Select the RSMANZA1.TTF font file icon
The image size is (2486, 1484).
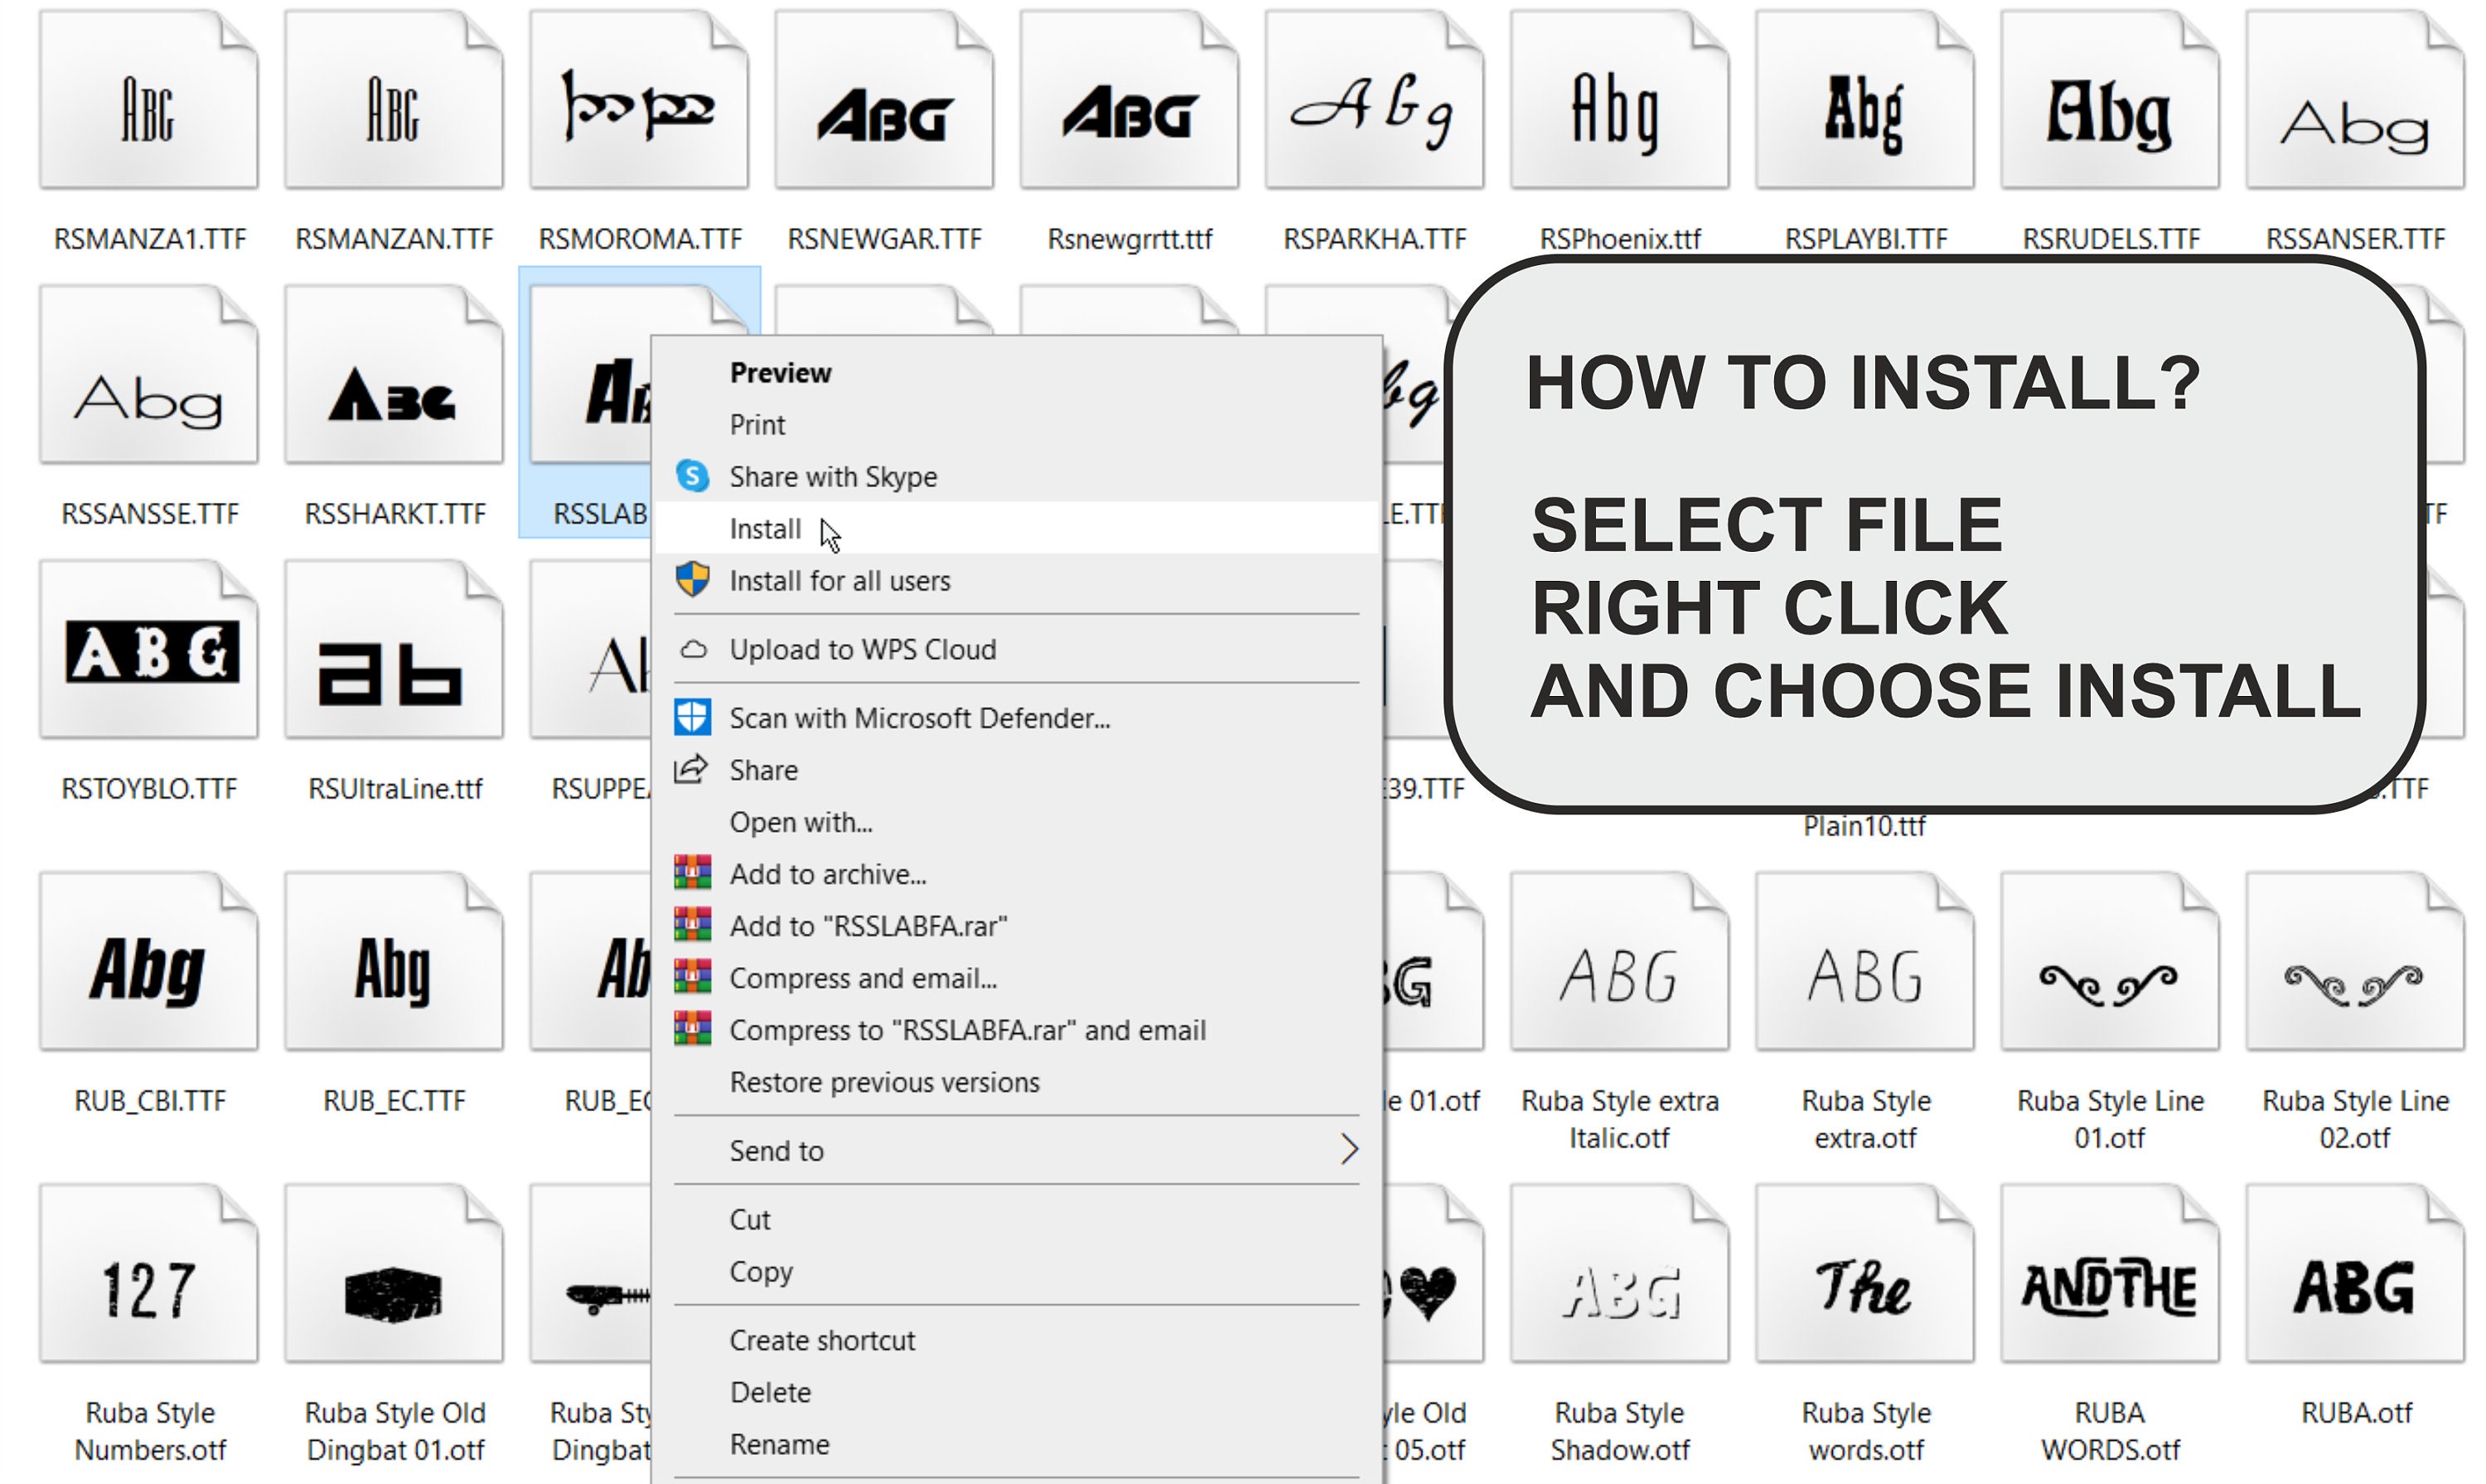149,100
